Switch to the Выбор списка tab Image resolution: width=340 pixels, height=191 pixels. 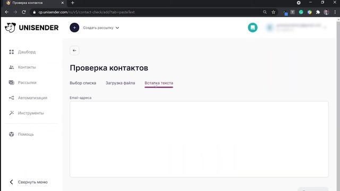point(83,83)
